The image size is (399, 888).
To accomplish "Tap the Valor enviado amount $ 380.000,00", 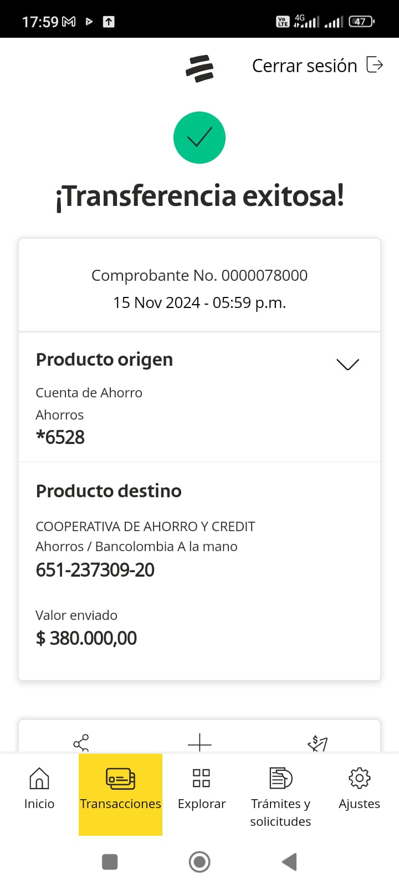I will (x=86, y=638).
